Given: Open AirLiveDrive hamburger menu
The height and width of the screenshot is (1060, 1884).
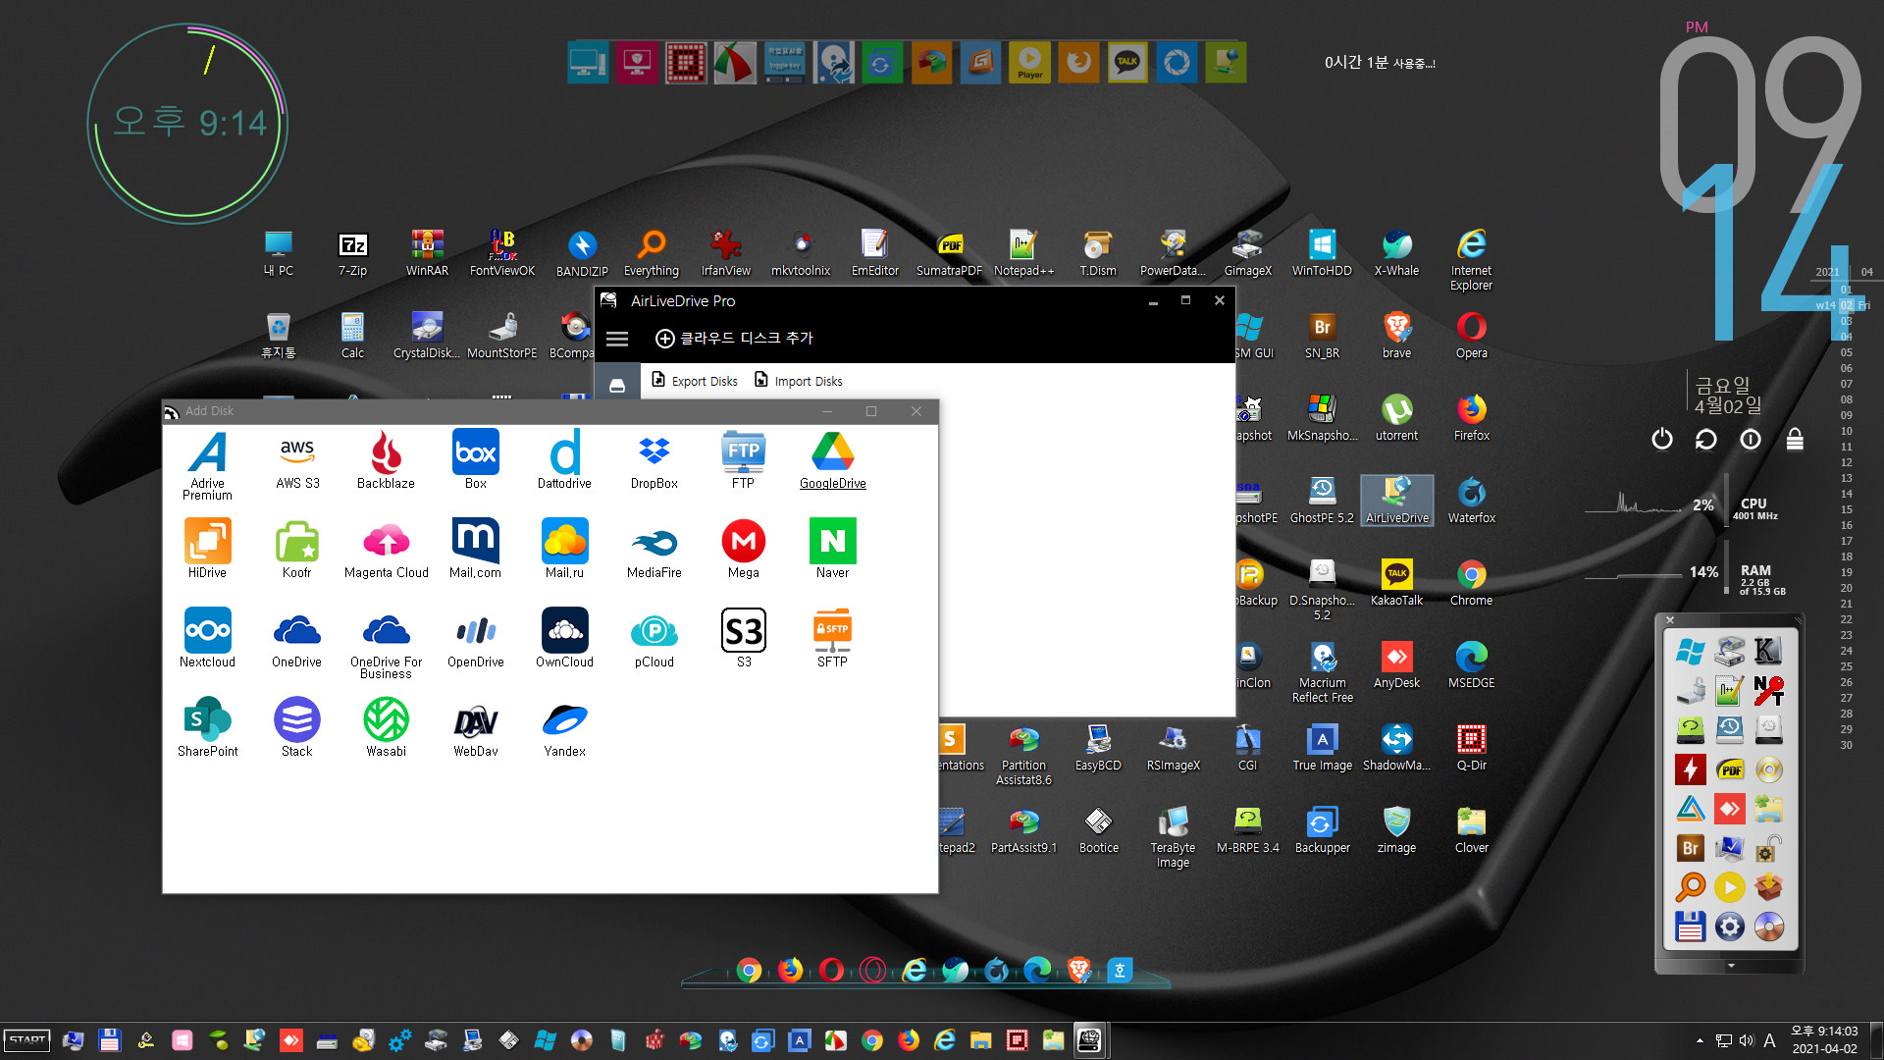Looking at the screenshot, I should tap(617, 339).
